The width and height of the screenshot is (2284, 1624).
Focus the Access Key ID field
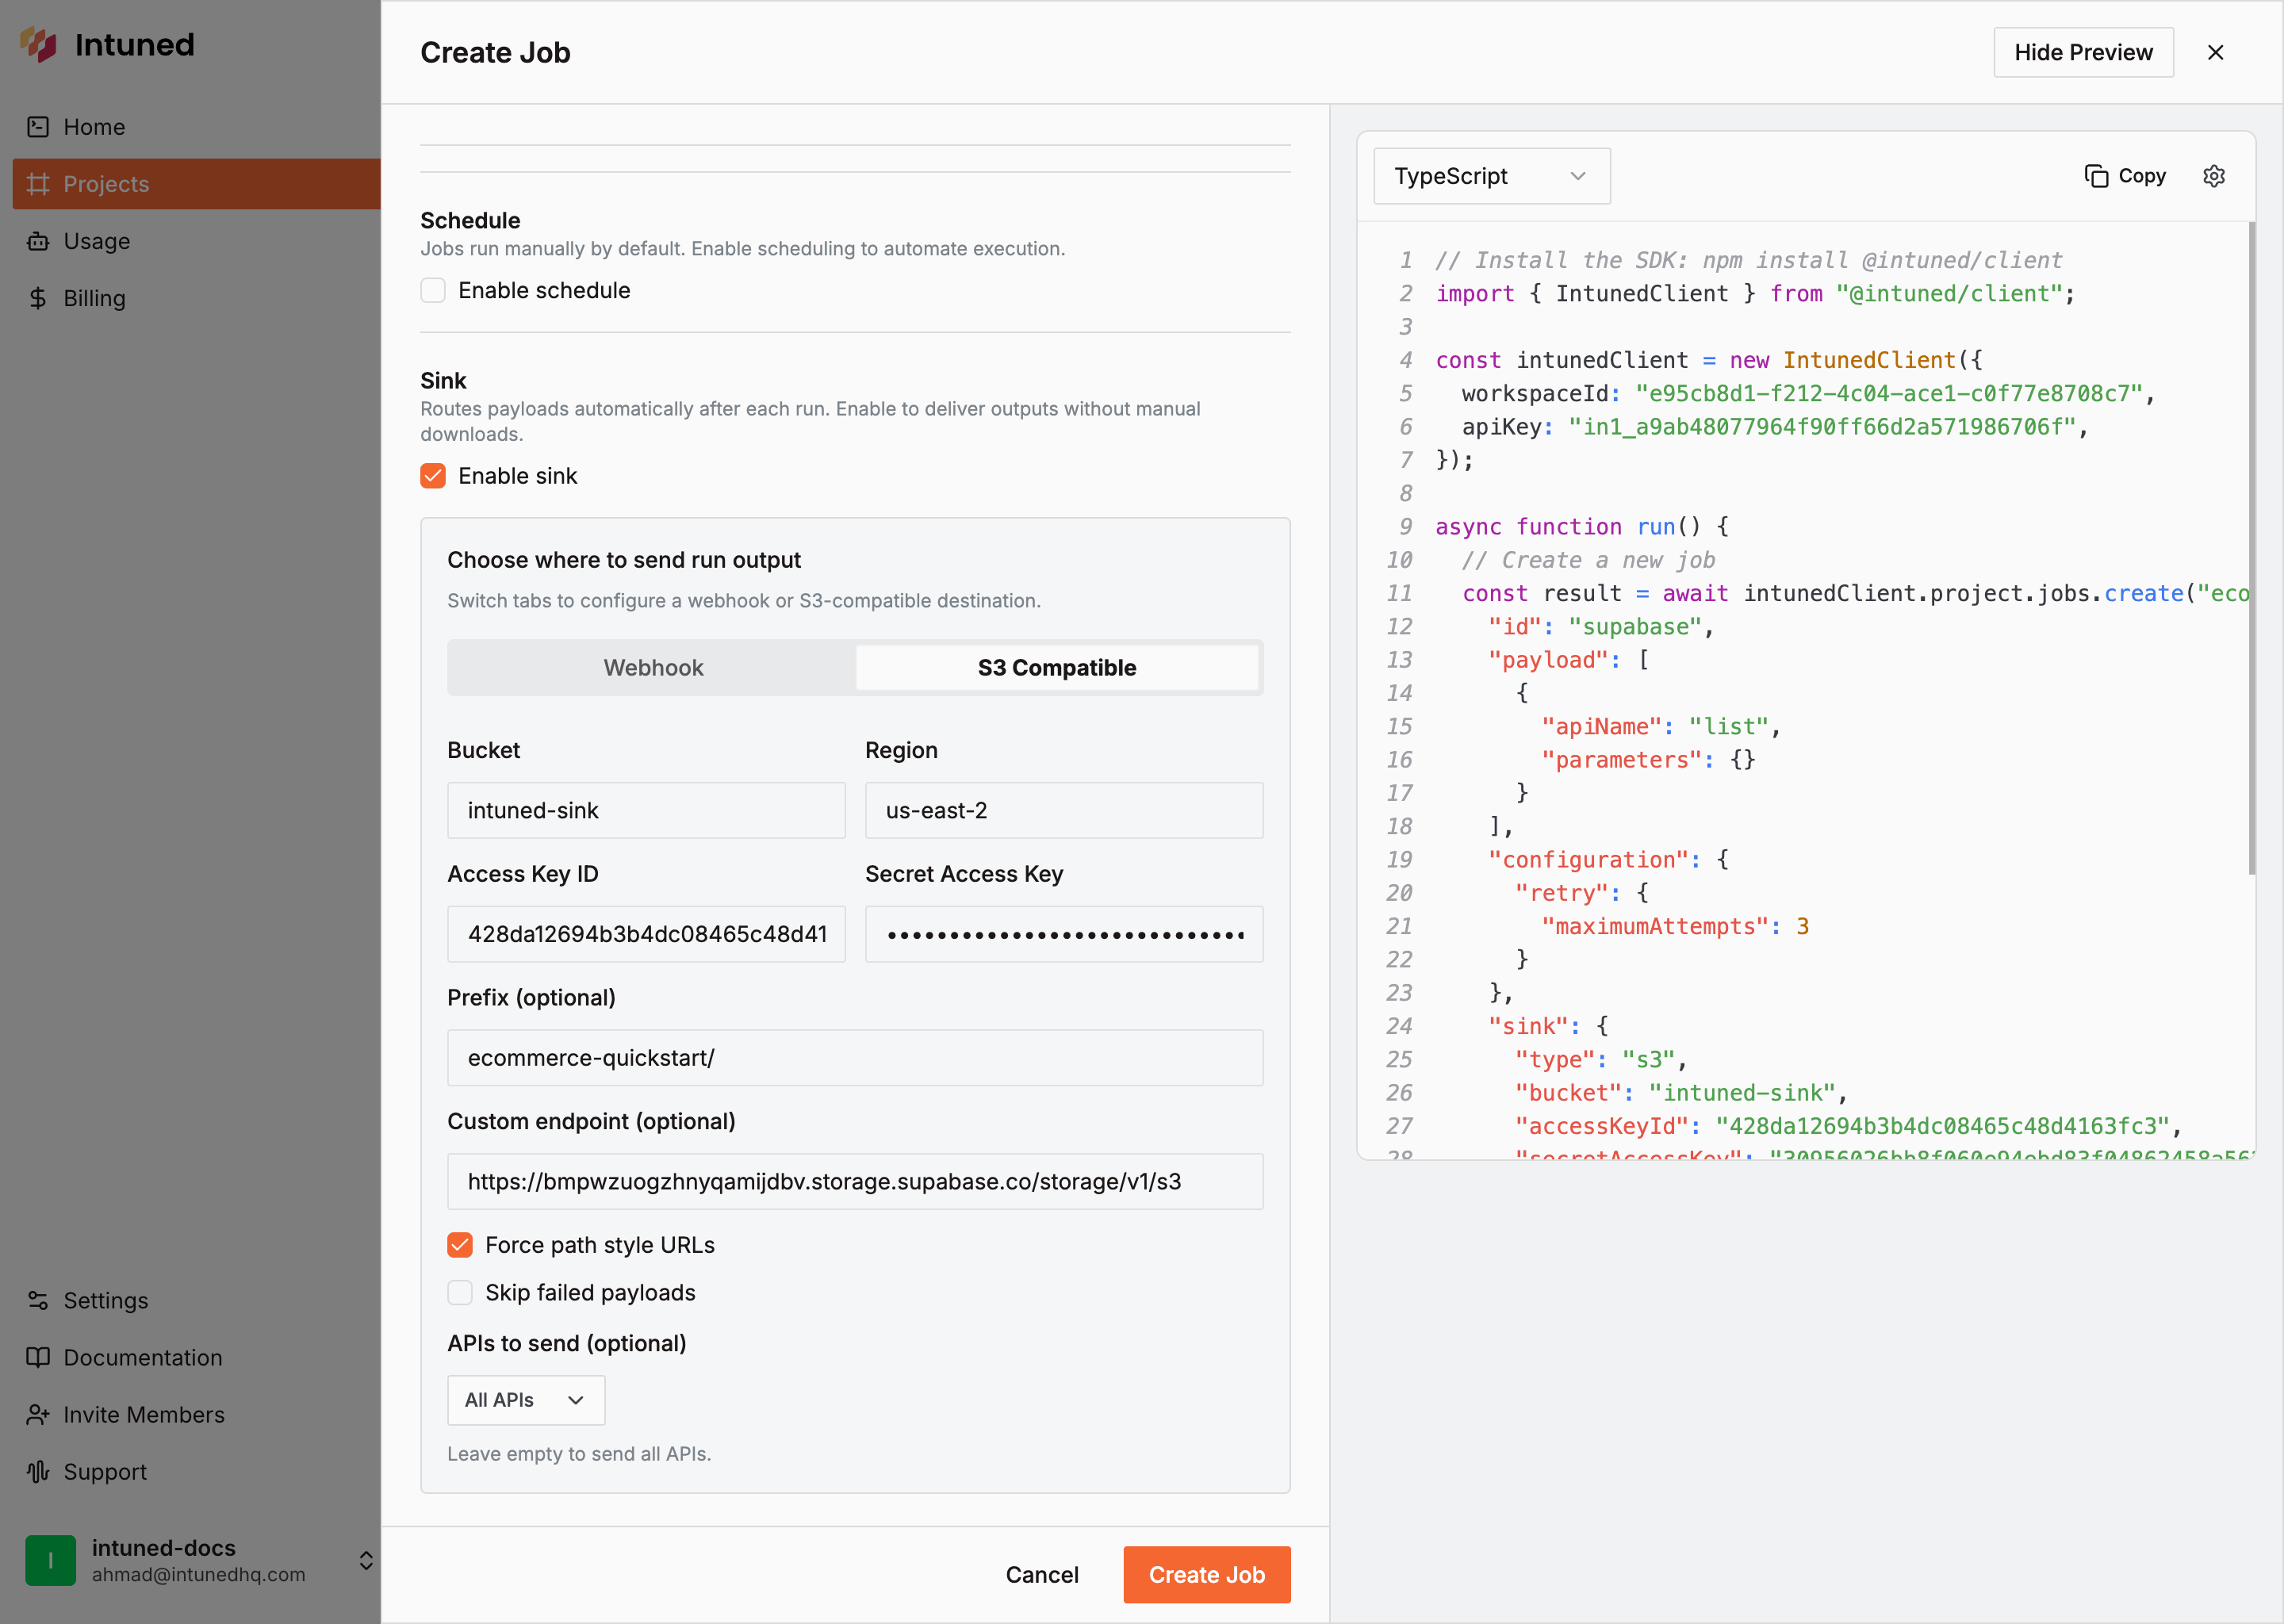coord(646,934)
